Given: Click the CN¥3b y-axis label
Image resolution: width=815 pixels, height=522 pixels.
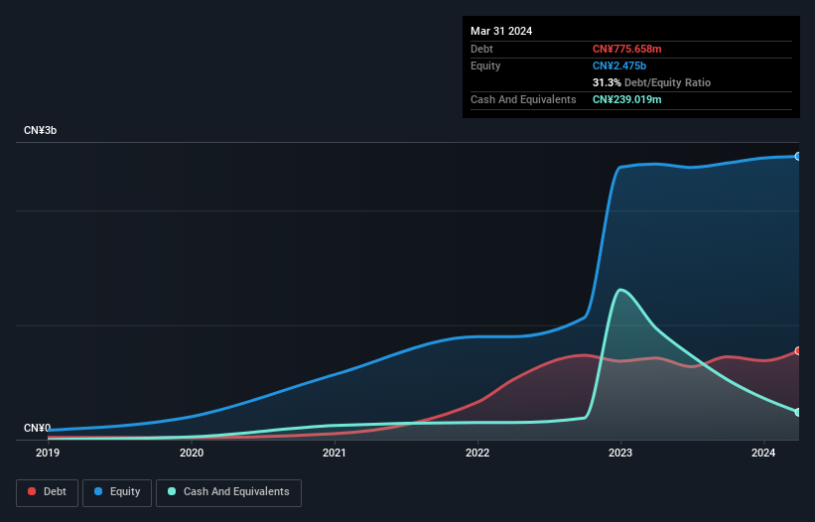Looking at the screenshot, I should click(x=40, y=130).
